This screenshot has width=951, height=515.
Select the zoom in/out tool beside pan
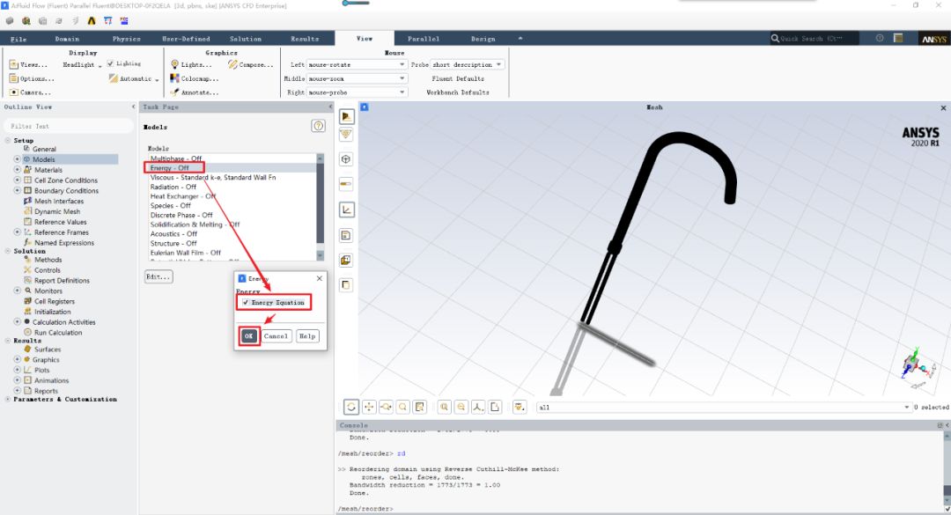[x=386, y=407]
